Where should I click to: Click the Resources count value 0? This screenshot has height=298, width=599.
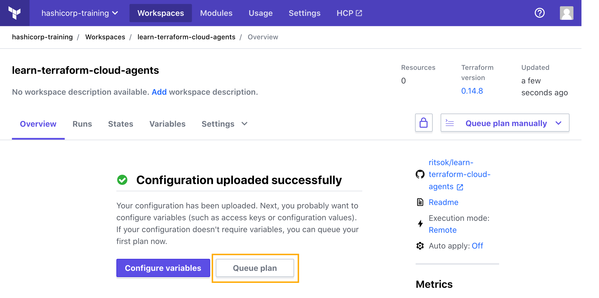[404, 81]
